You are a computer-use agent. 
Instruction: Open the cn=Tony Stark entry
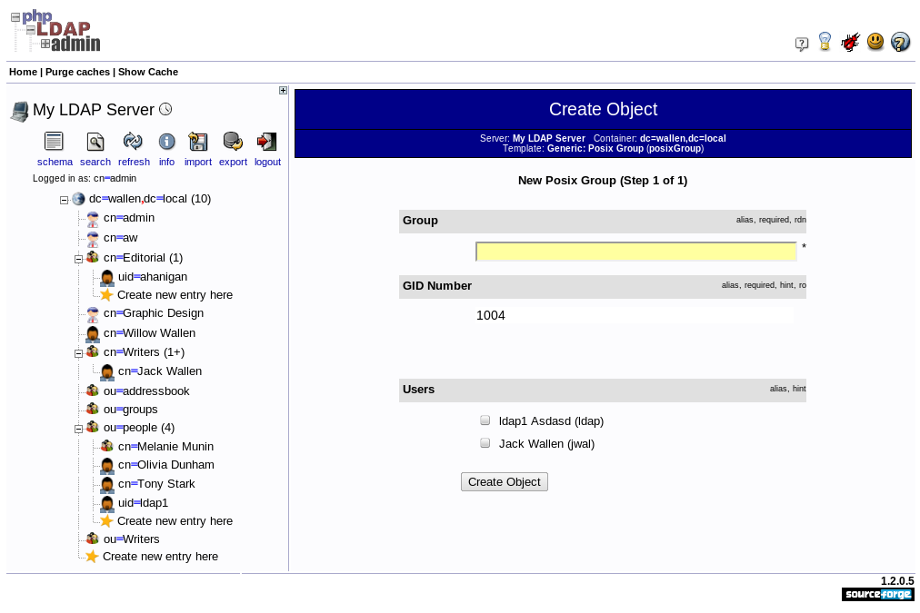[x=156, y=484]
